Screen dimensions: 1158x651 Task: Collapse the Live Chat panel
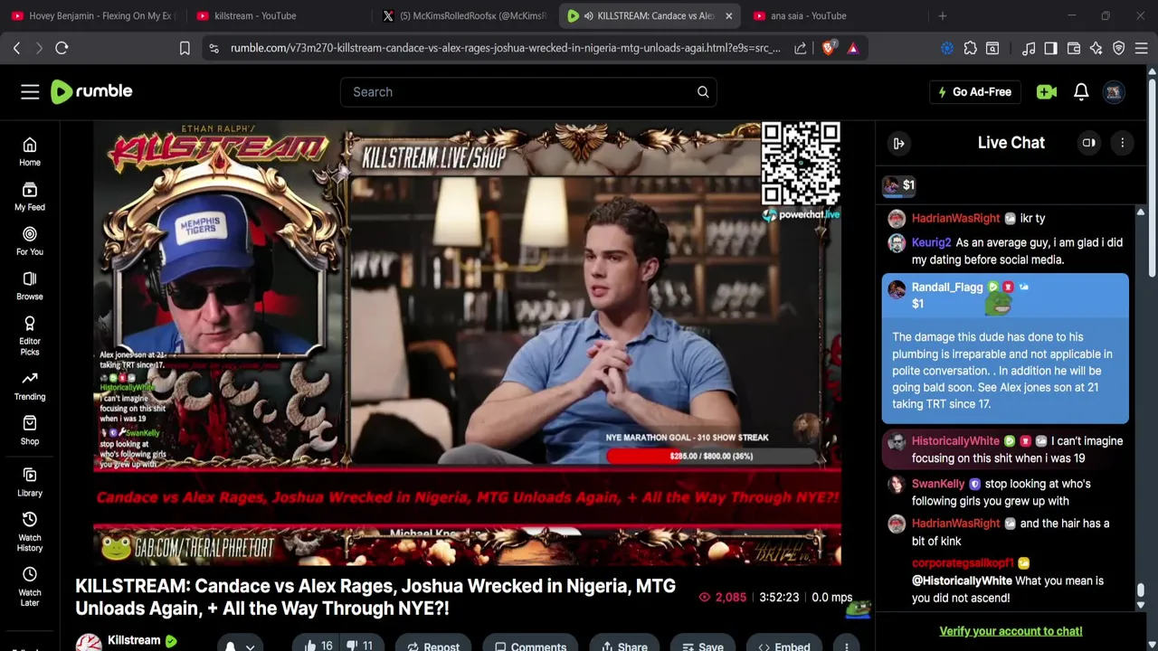click(x=898, y=143)
